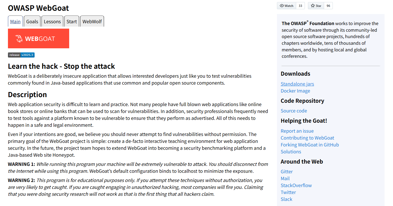
Task: Select the WebWolf tab
Action: point(92,21)
